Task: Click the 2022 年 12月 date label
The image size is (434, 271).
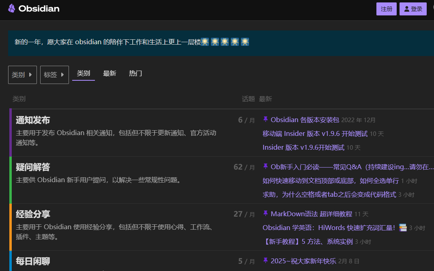Action: [359, 120]
